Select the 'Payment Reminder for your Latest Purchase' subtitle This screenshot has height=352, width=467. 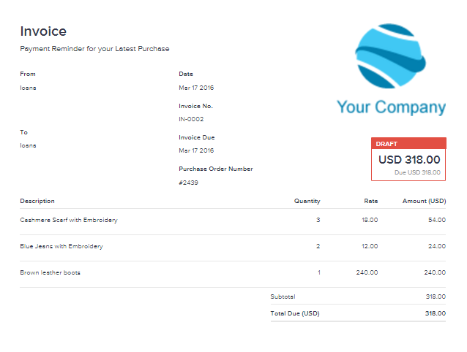(x=94, y=49)
